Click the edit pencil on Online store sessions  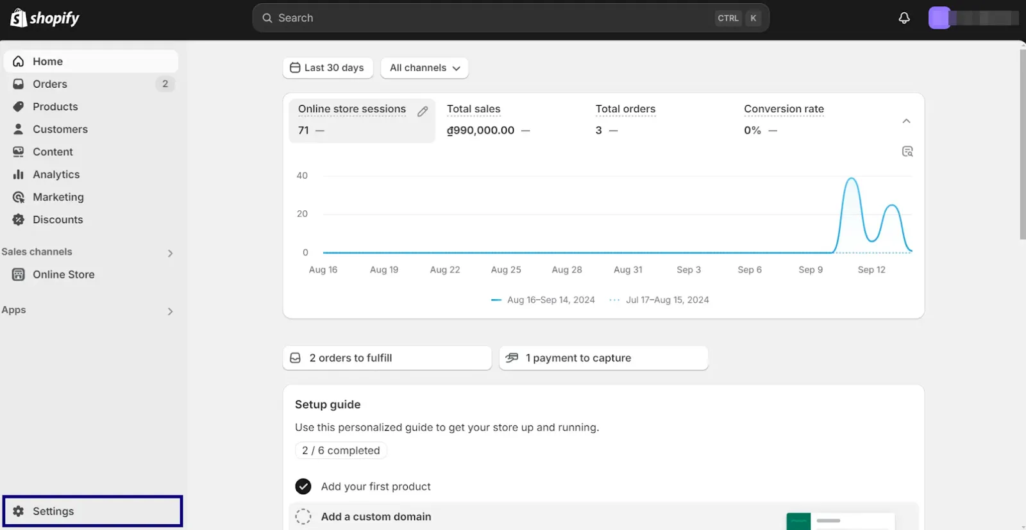tap(423, 112)
